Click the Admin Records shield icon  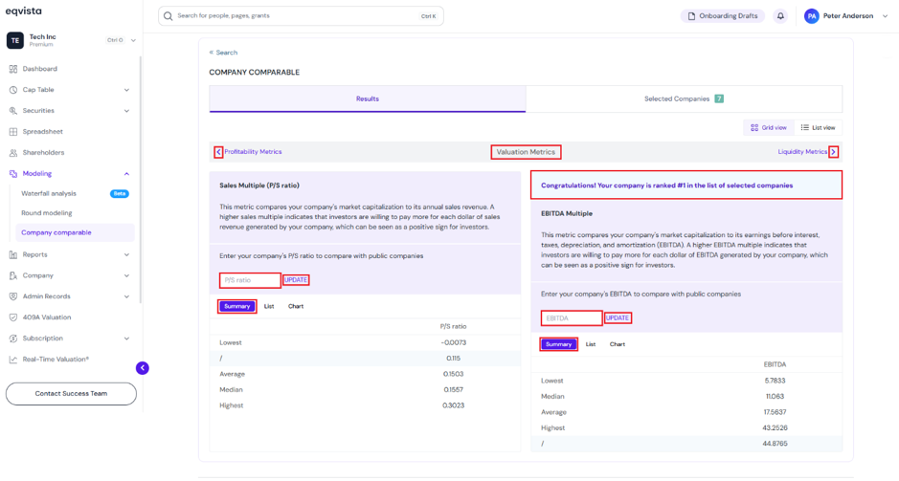pyautogui.click(x=13, y=296)
